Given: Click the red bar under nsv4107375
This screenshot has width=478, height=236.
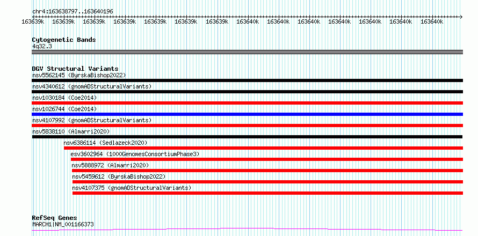Looking at the screenshot, I should (267, 193).
